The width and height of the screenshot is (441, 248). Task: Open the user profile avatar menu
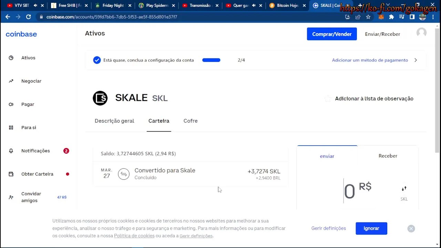click(x=421, y=33)
